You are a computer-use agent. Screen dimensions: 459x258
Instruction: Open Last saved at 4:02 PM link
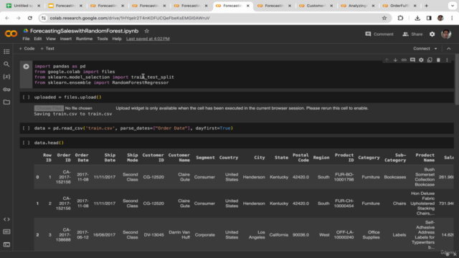(148, 39)
